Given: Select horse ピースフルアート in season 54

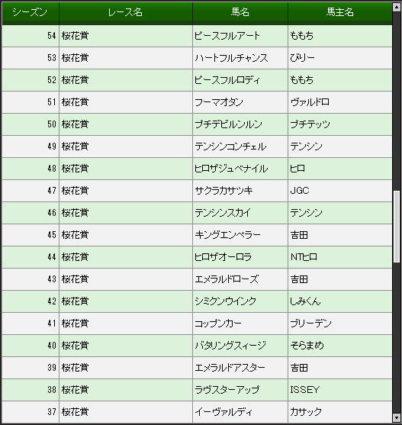Looking at the screenshot, I should [227, 36].
